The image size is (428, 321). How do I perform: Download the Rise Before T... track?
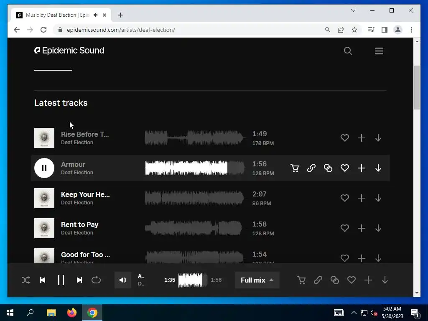(378, 138)
